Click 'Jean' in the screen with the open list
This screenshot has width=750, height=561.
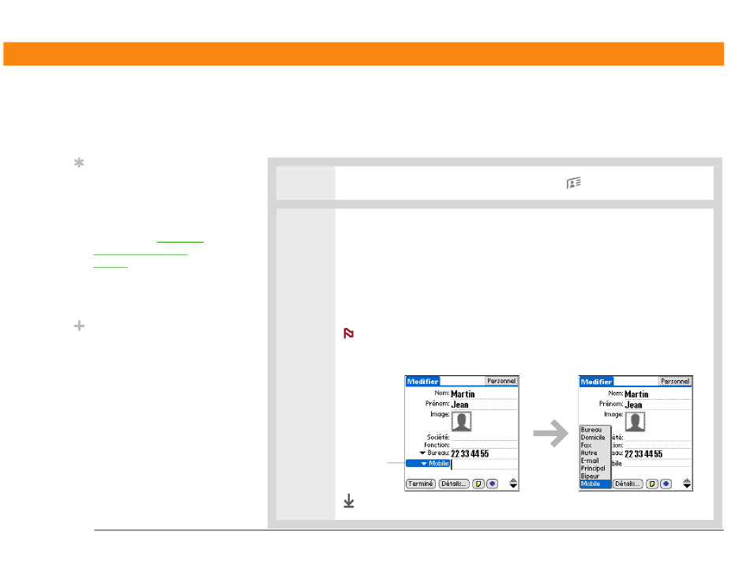click(633, 405)
